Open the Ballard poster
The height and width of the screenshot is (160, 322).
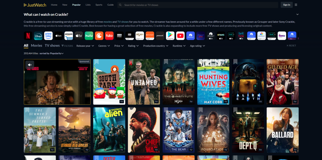pyautogui.click(x=283, y=130)
